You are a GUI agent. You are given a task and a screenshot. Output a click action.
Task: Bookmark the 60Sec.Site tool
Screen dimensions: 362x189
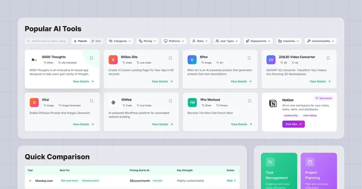point(170,58)
